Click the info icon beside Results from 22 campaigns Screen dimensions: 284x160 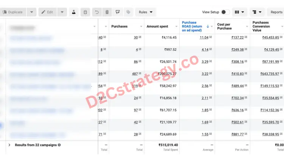(x=59, y=145)
